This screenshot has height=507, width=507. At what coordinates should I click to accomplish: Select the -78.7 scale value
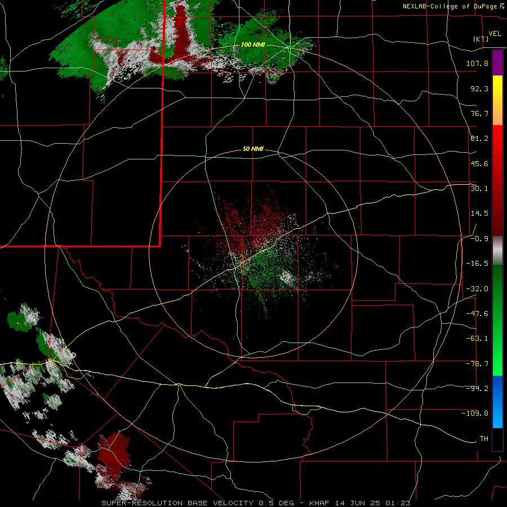pyautogui.click(x=477, y=364)
